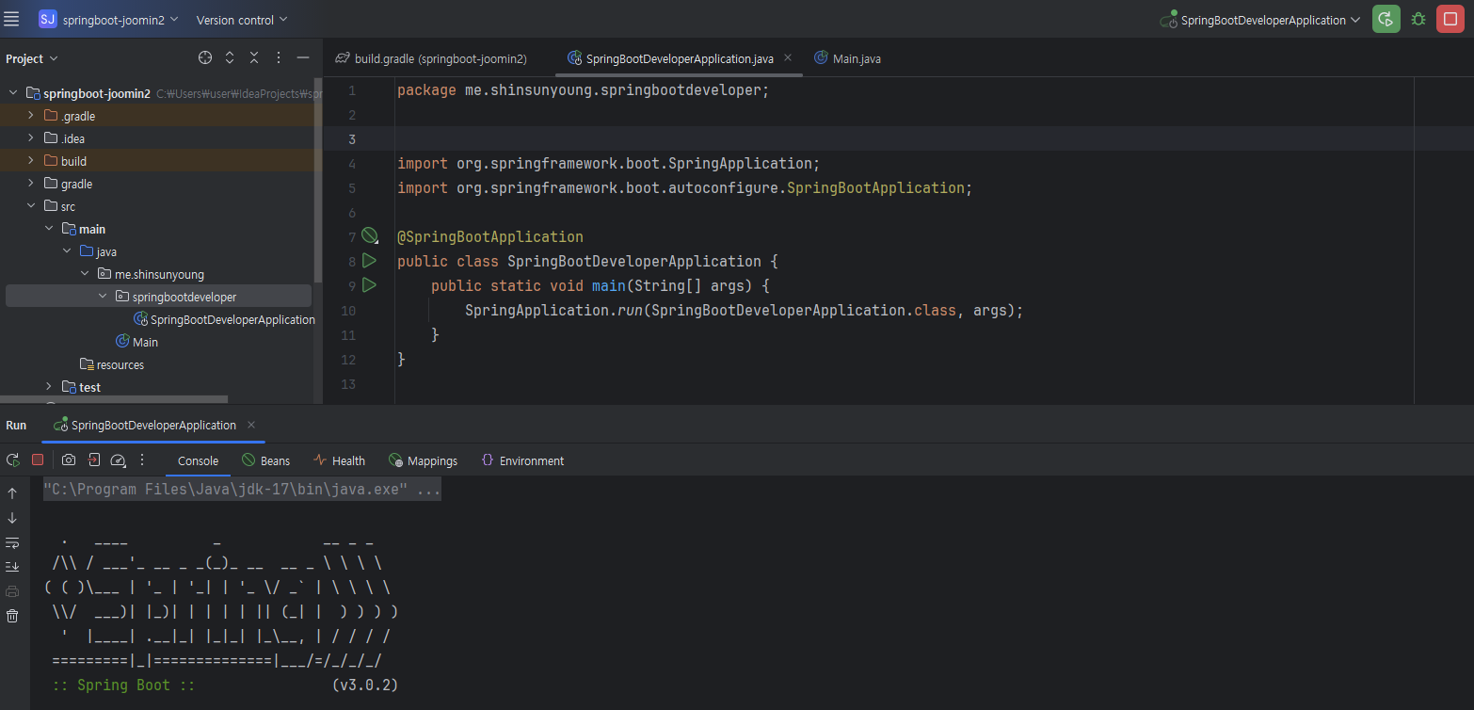Viewport: 1474px width, 710px height.
Task: Open the Version control dropdown
Action: [242, 20]
